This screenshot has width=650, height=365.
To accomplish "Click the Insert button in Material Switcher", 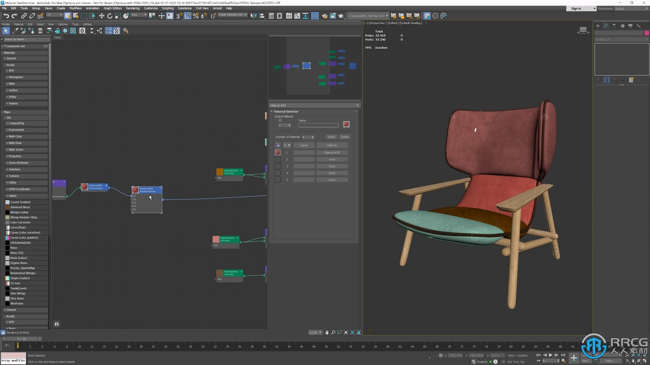I will point(331,137).
